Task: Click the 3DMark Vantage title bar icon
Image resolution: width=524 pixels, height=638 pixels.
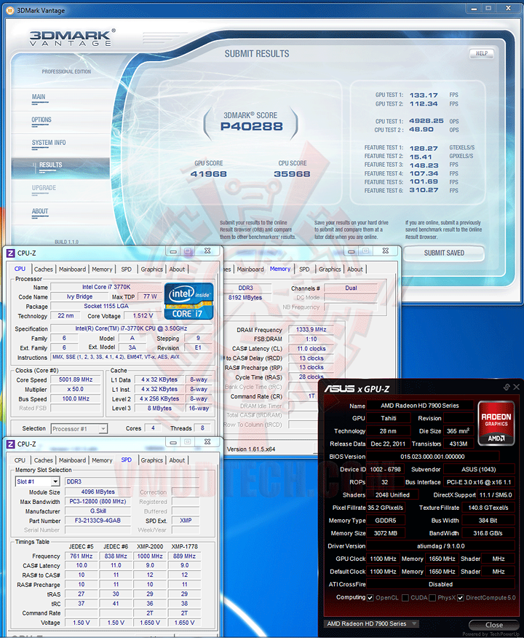Action: pyautogui.click(x=10, y=10)
